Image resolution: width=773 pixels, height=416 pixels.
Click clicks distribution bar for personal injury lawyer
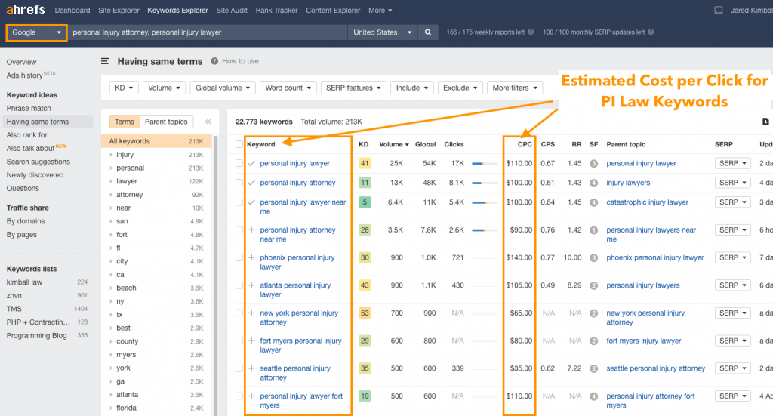(485, 163)
